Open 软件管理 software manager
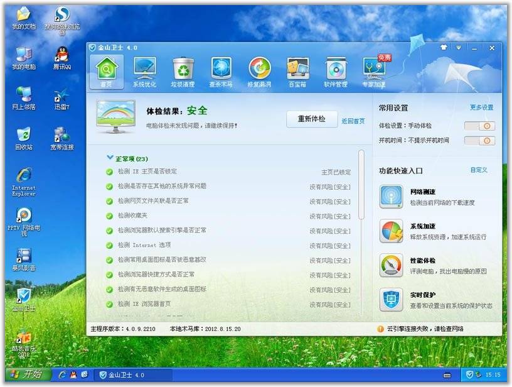This screenshot has width=512, height=387. (x=336, y=72)
